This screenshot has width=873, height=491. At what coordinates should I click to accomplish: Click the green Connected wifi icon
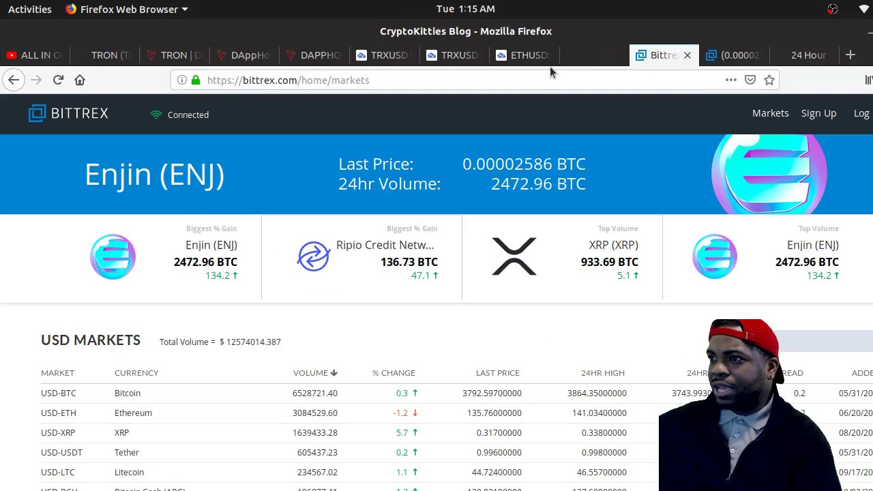click(x=156, y=115)
